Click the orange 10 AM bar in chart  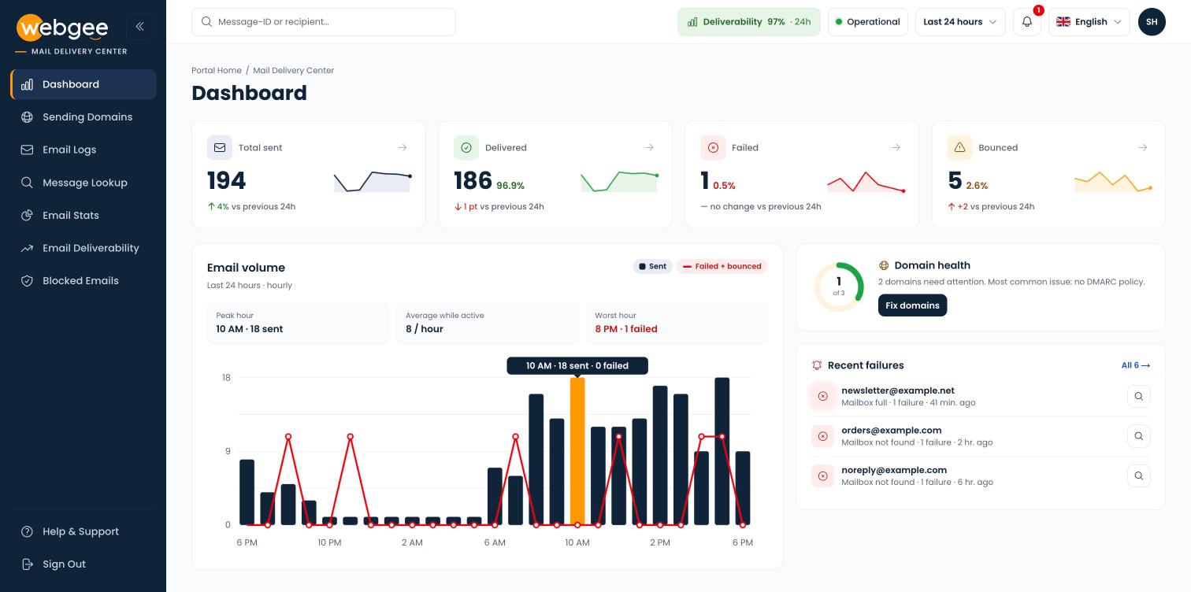click(x=577, y=451)
